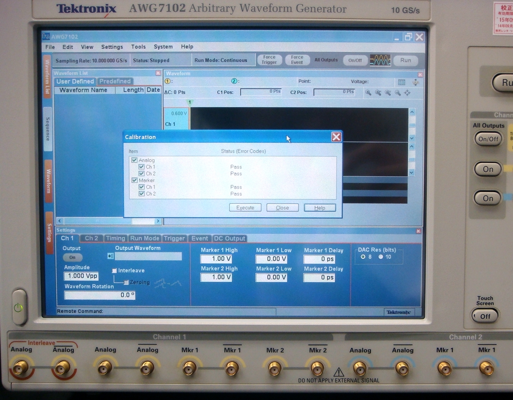Select cursor 1 yellow indicator
Image resolution: width=513 pixels, height=400 pixels.
pyautogui.click(x=168, y=81)
